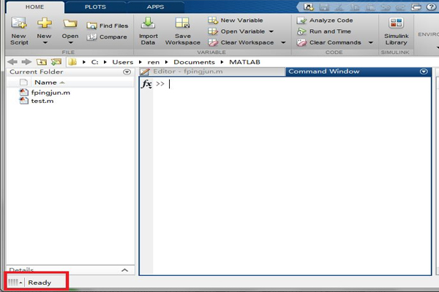Open the Simulink Library icon
The image size is (439, 292).
(x=396, y=23)
